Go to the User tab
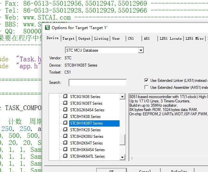This screenshot has width=208, height=172. coord(118,39)
